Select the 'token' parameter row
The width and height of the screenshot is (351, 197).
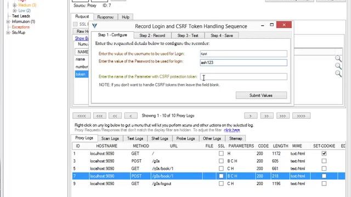point(82,74)
